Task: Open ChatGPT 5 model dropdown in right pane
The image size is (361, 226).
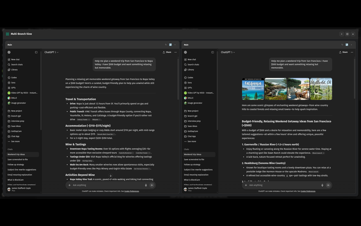Action: (228, 52)
